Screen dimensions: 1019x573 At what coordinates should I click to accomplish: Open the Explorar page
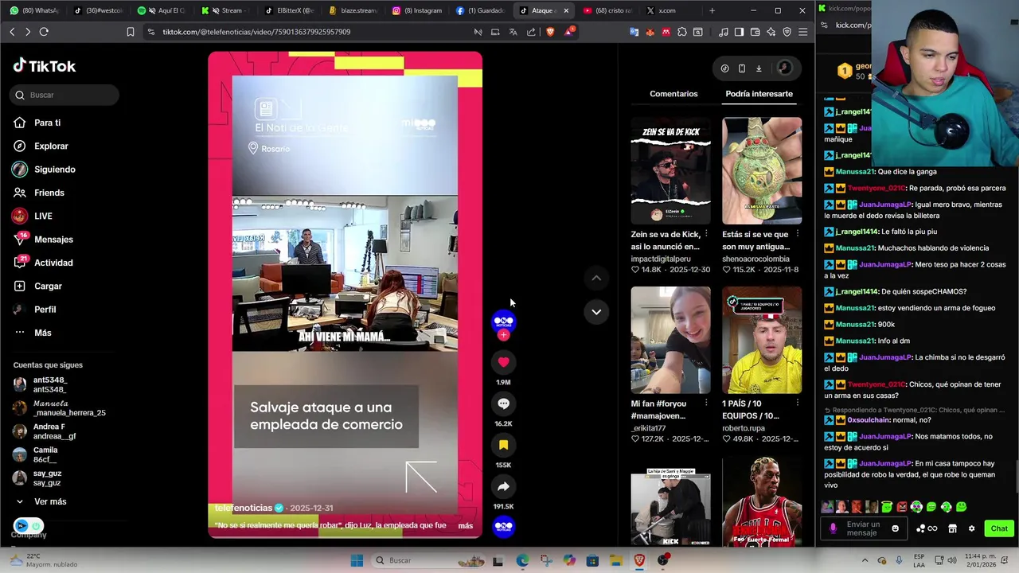pos(51,146)
